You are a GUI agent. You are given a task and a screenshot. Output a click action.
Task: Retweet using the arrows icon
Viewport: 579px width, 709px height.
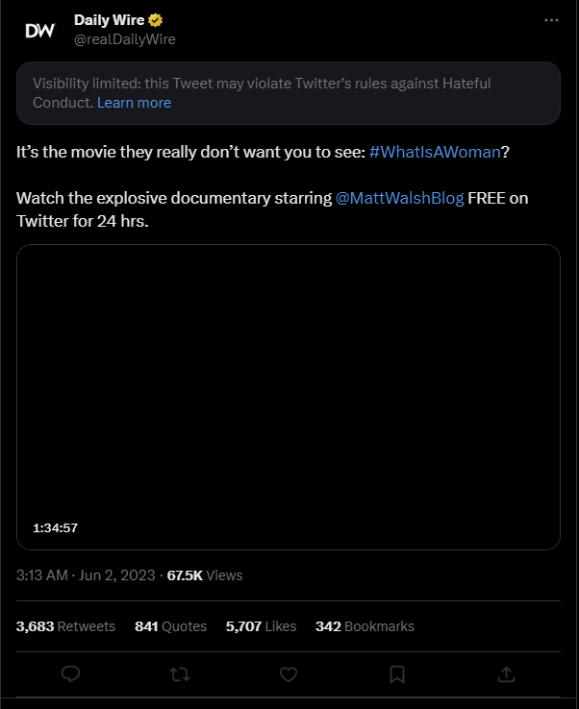(180, 674)
